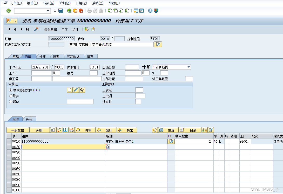The image size is (283, 194).
Task: Open the 系统(Y) menu
Action: (98, 3)
